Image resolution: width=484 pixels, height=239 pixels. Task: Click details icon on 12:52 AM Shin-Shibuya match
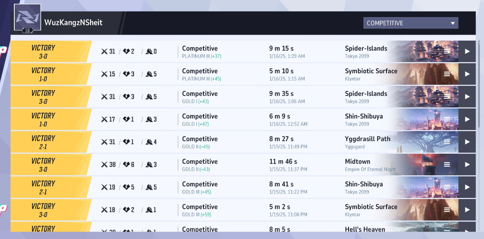tap(447, 119)
